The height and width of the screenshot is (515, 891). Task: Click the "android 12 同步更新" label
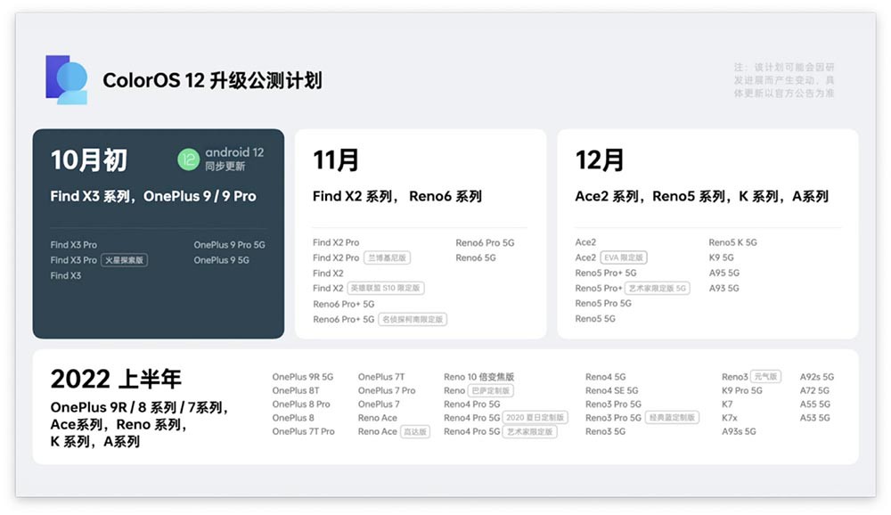click(x=234, y=159)
